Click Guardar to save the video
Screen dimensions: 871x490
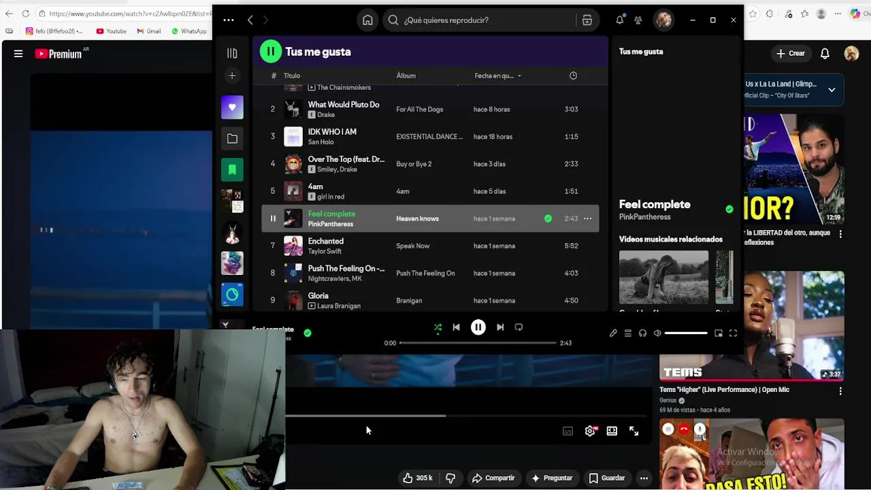[607, 478]
